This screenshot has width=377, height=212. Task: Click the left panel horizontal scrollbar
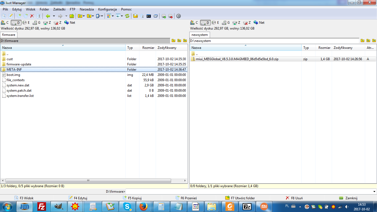88,181
